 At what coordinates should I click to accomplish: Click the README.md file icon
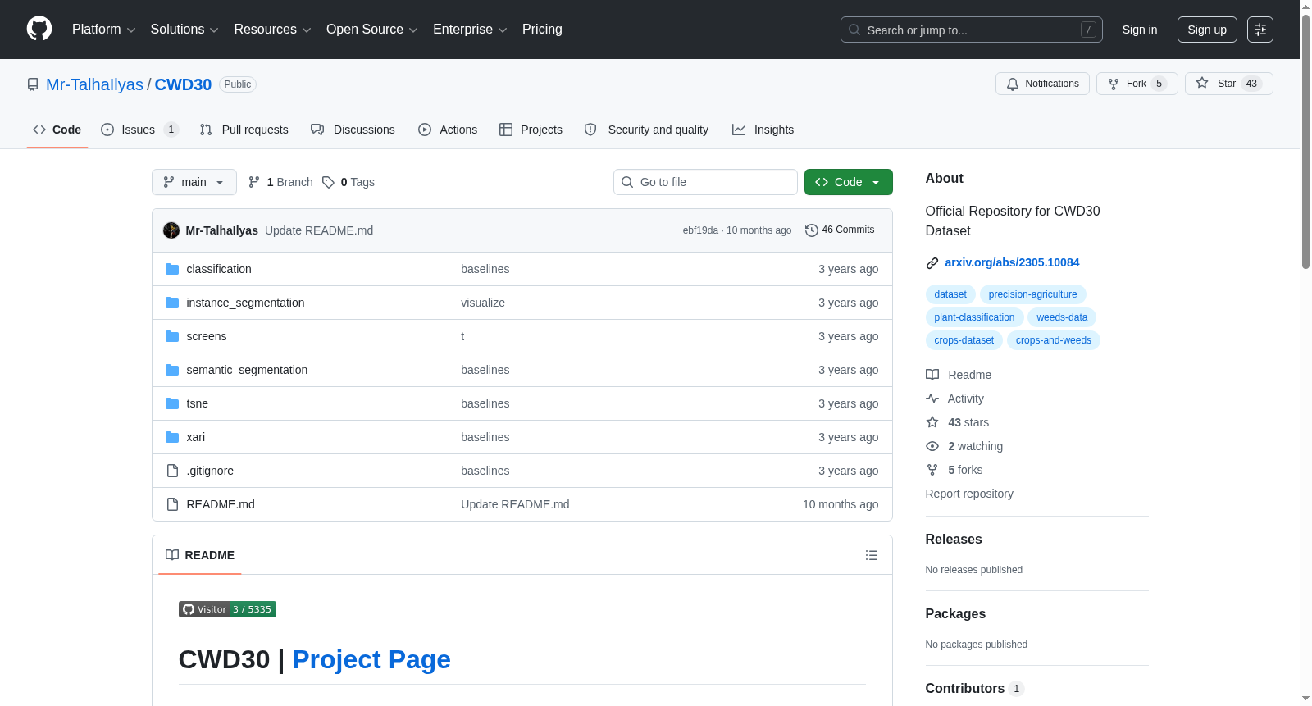pyautogui.click(x=172, y=504)
